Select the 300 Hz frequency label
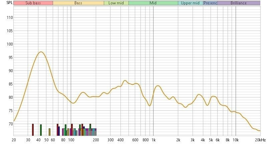Screen dimensions: 267x144 (110, 140)
